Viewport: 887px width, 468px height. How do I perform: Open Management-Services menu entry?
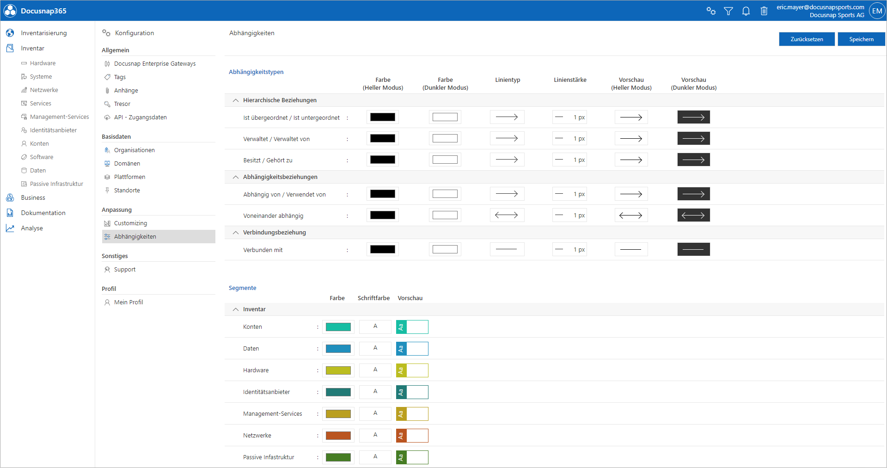[59, 117]
